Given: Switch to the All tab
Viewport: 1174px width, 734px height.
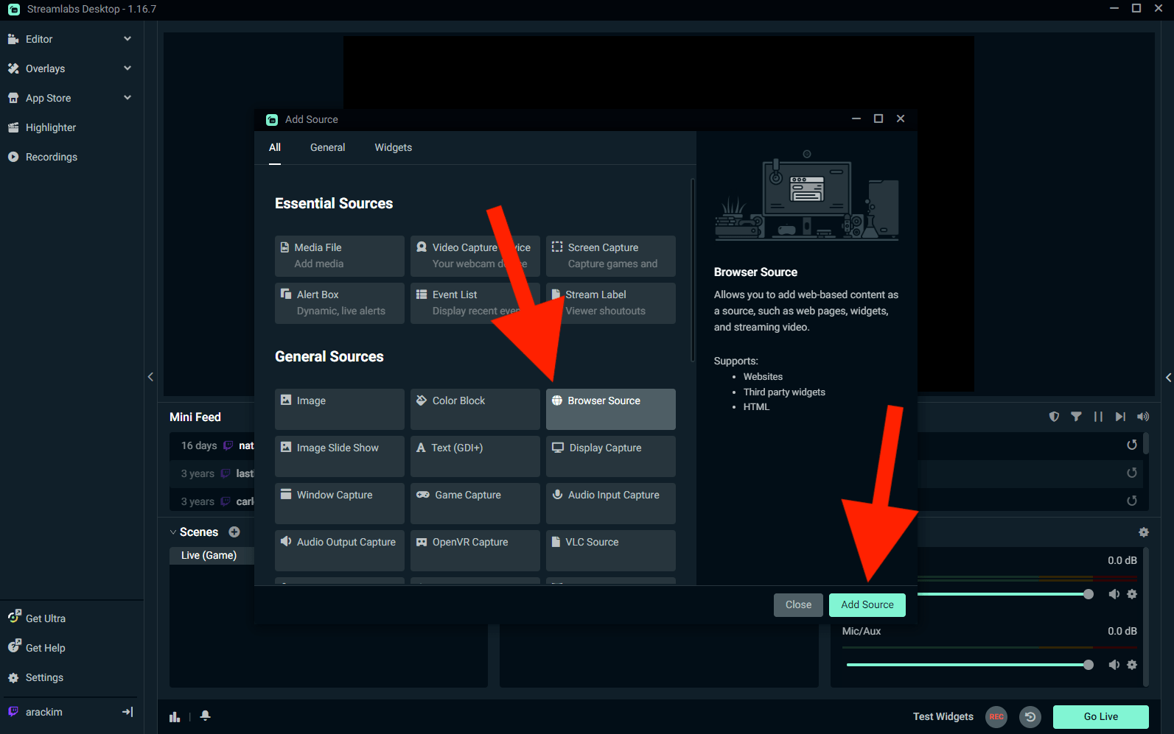Looking at the screenshot, I should tap(275, 147).
